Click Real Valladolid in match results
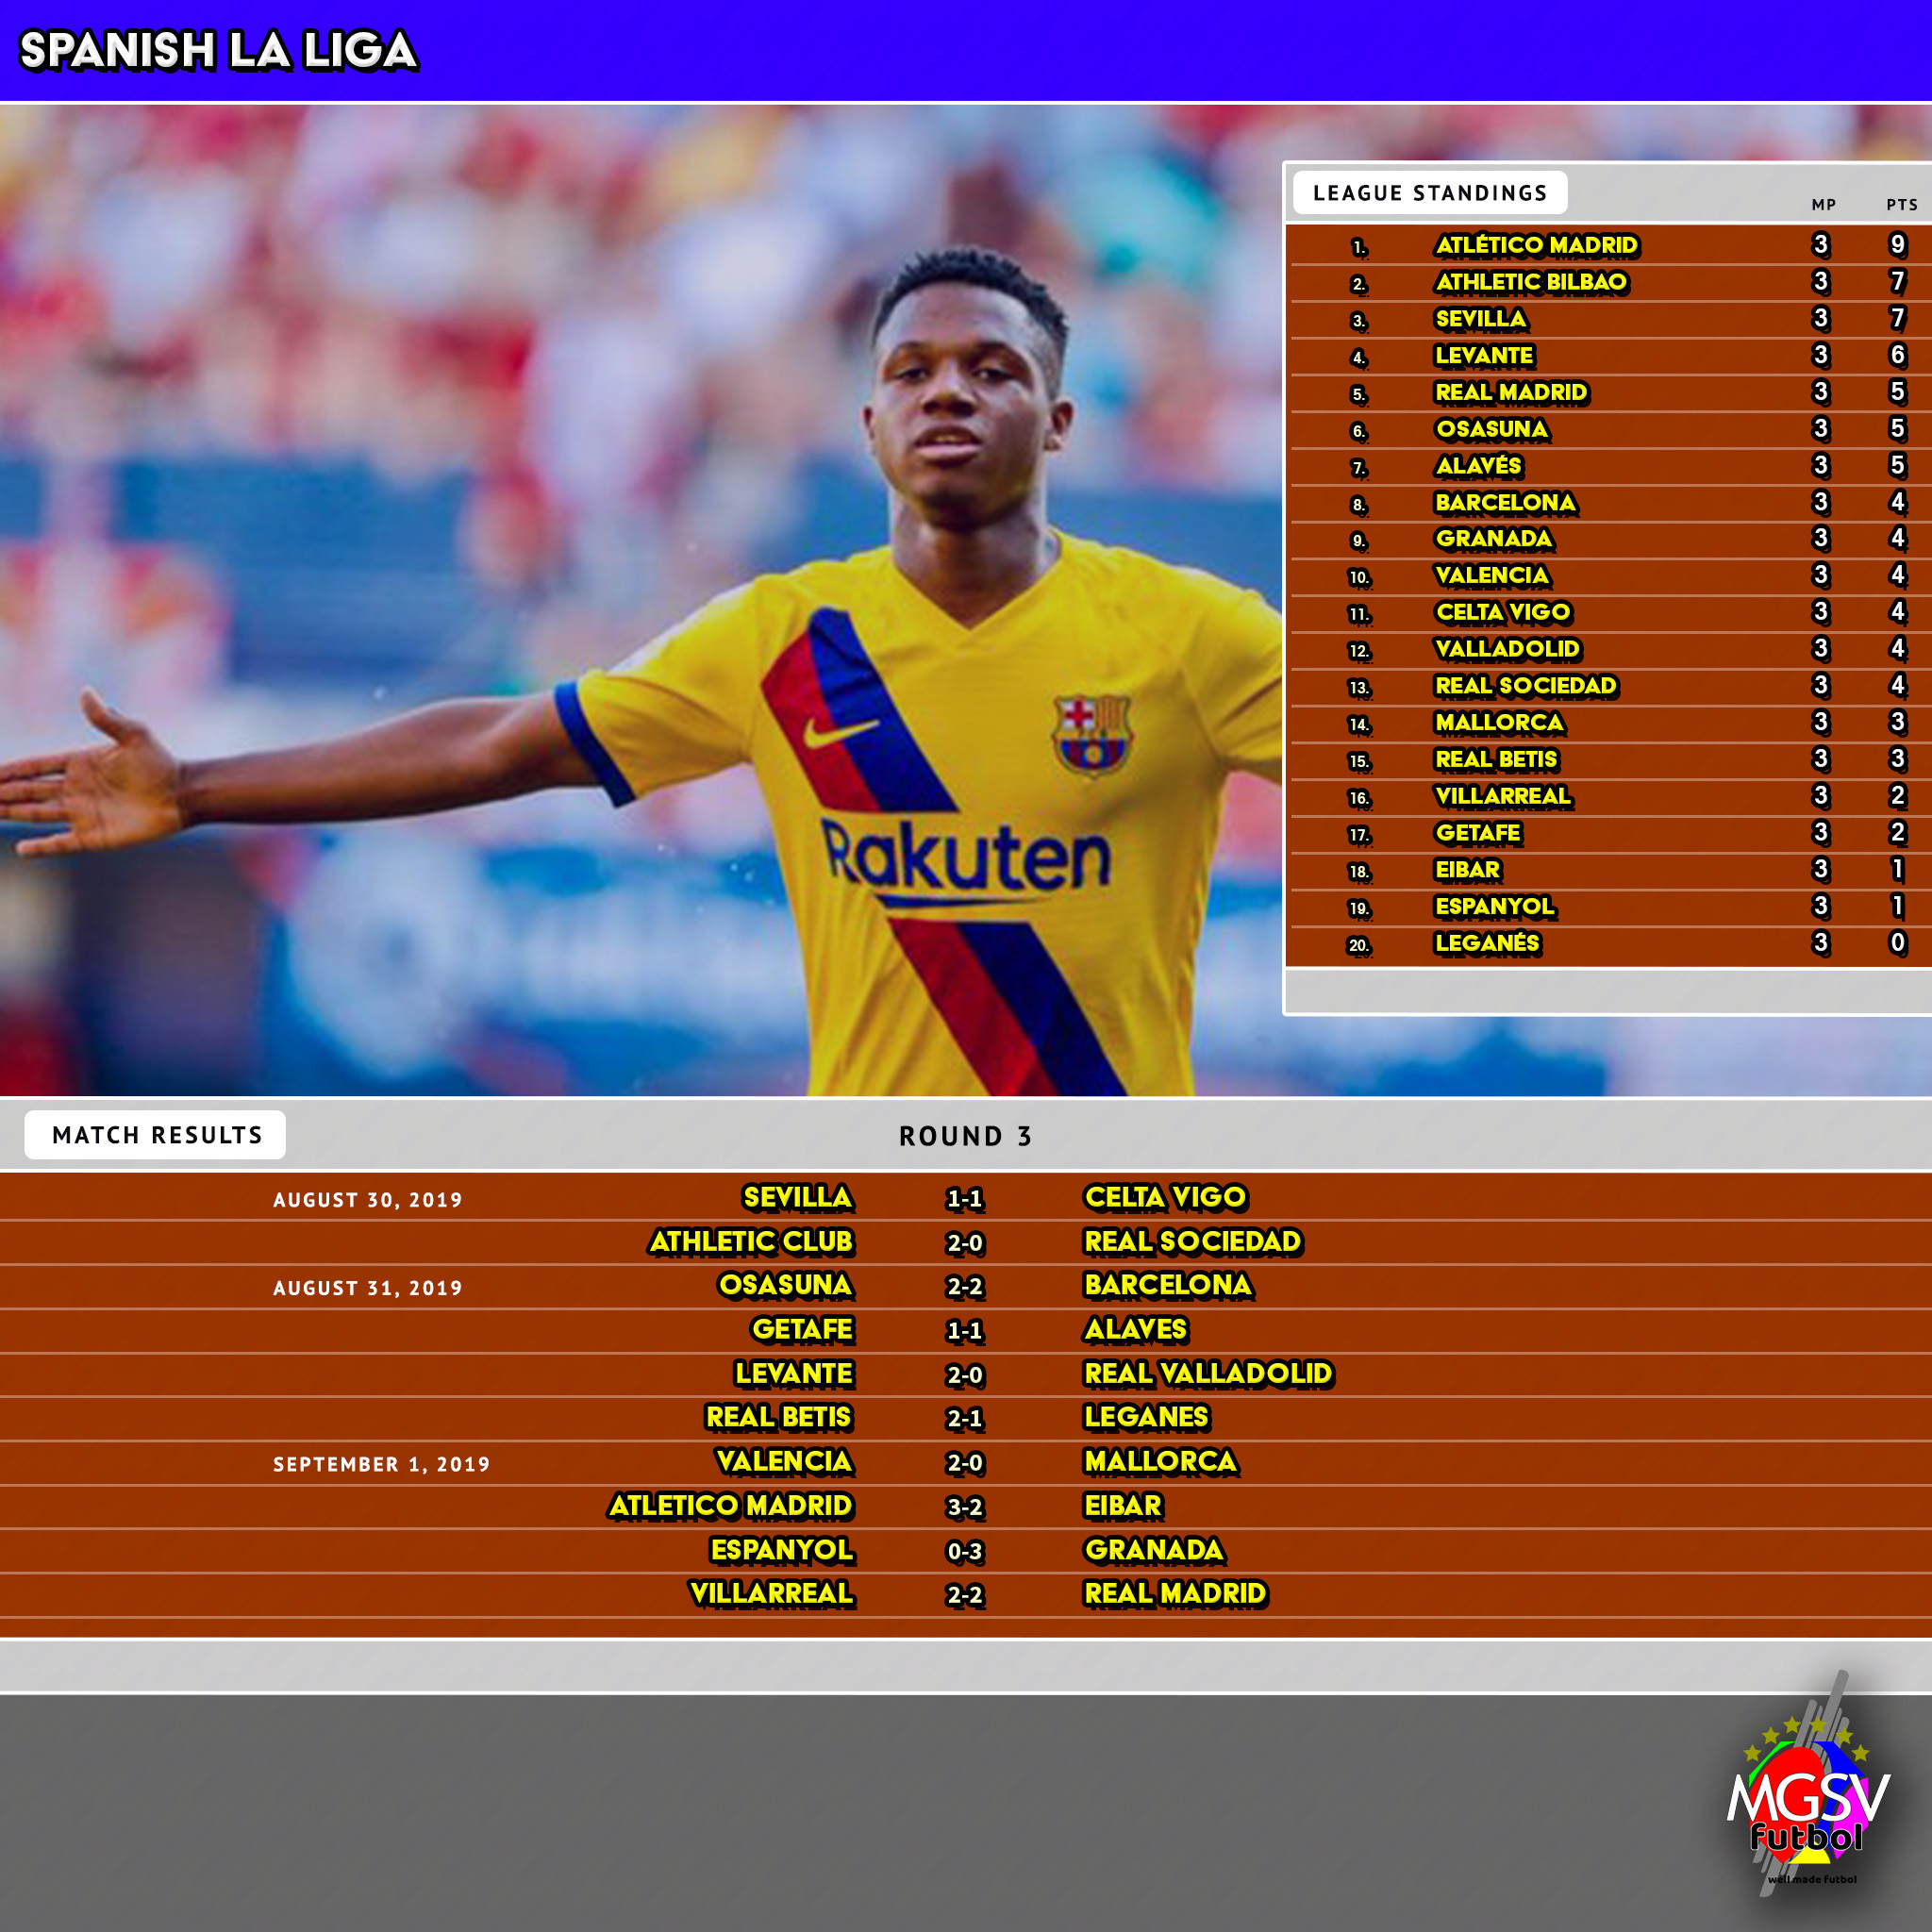 [1209, 1374]
